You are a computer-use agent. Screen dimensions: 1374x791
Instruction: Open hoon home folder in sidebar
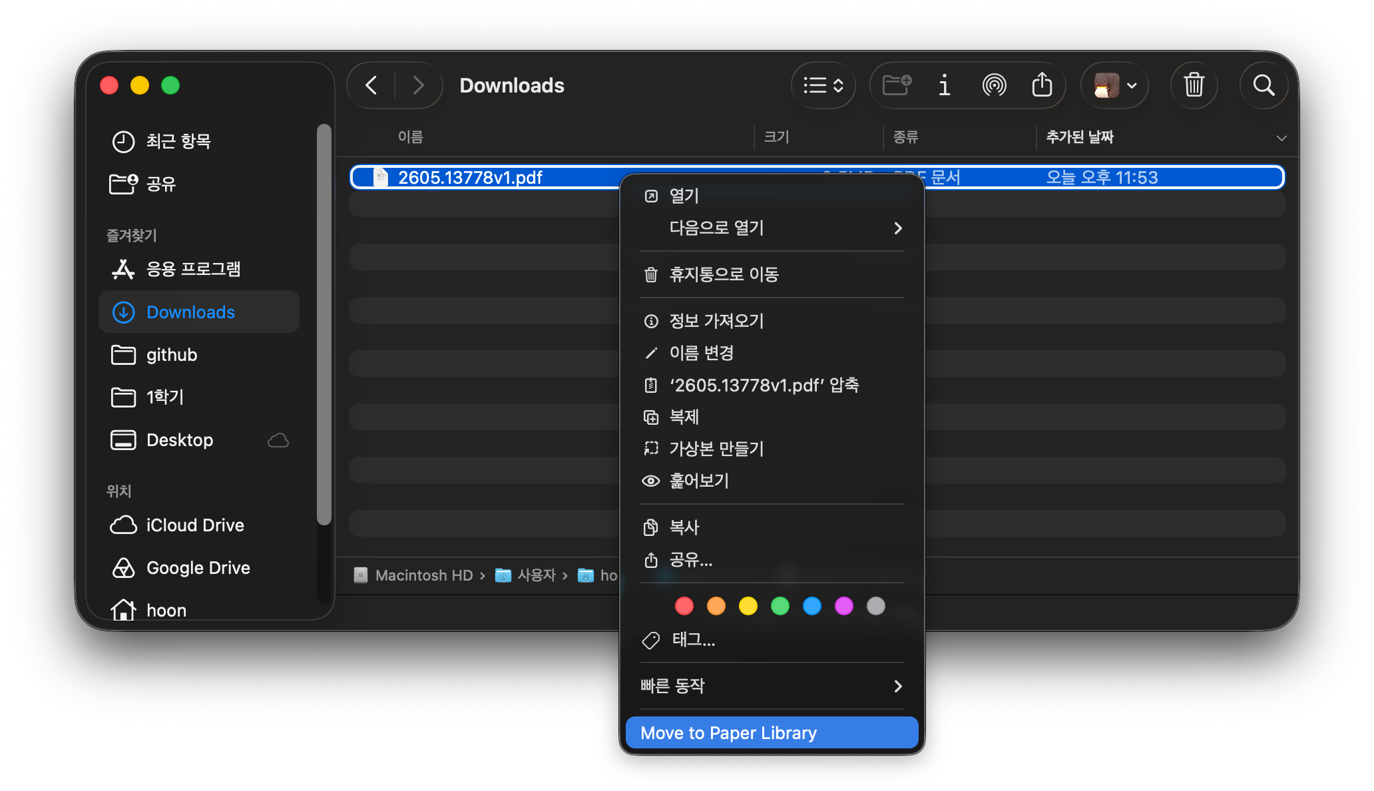click(x=198, y=609)
